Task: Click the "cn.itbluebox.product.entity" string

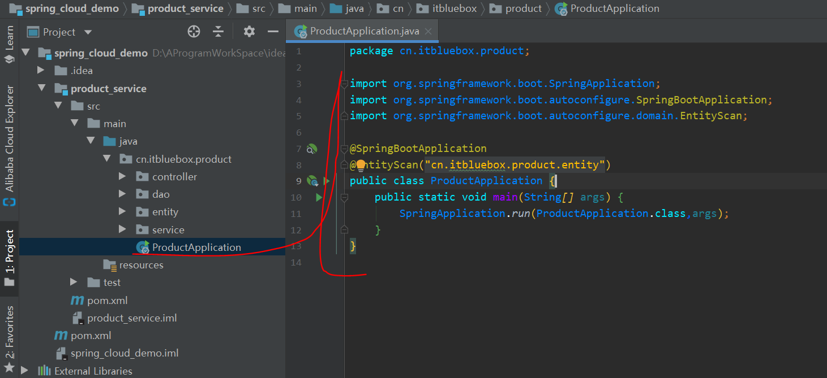Action: click(515, 165)
